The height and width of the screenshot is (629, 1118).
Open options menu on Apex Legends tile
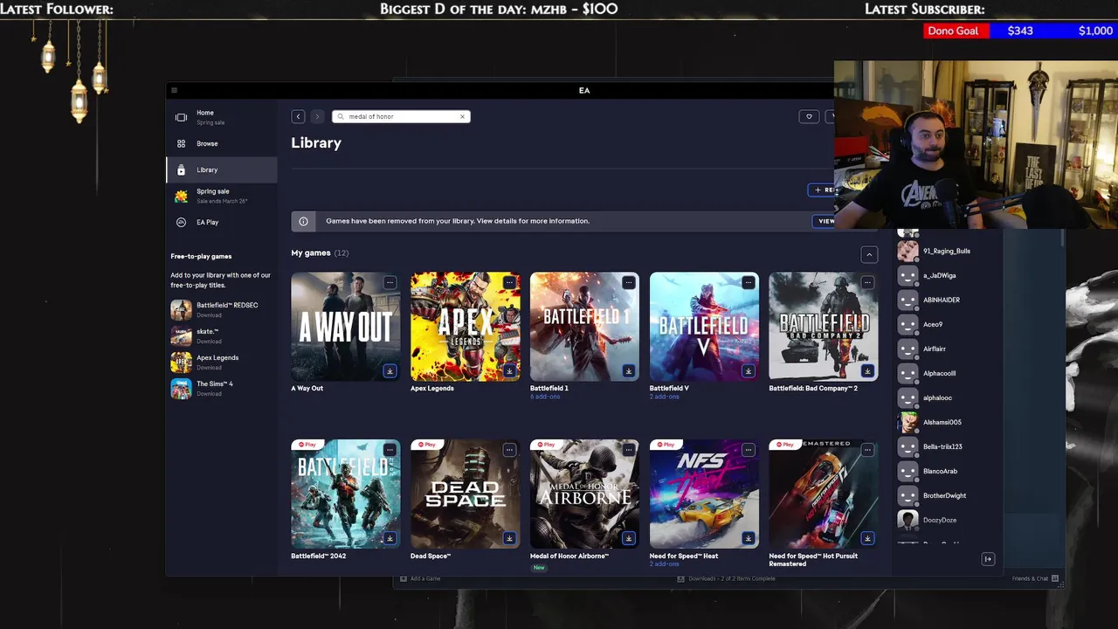coord(509,282)
